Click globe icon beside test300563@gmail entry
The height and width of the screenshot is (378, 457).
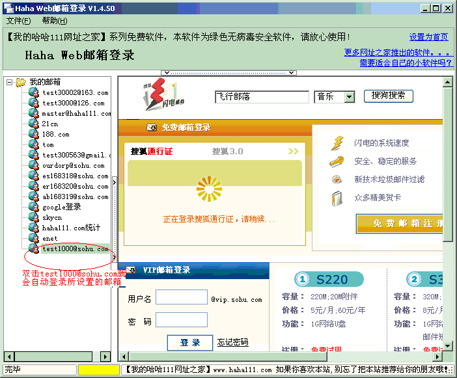pos(34,155)
